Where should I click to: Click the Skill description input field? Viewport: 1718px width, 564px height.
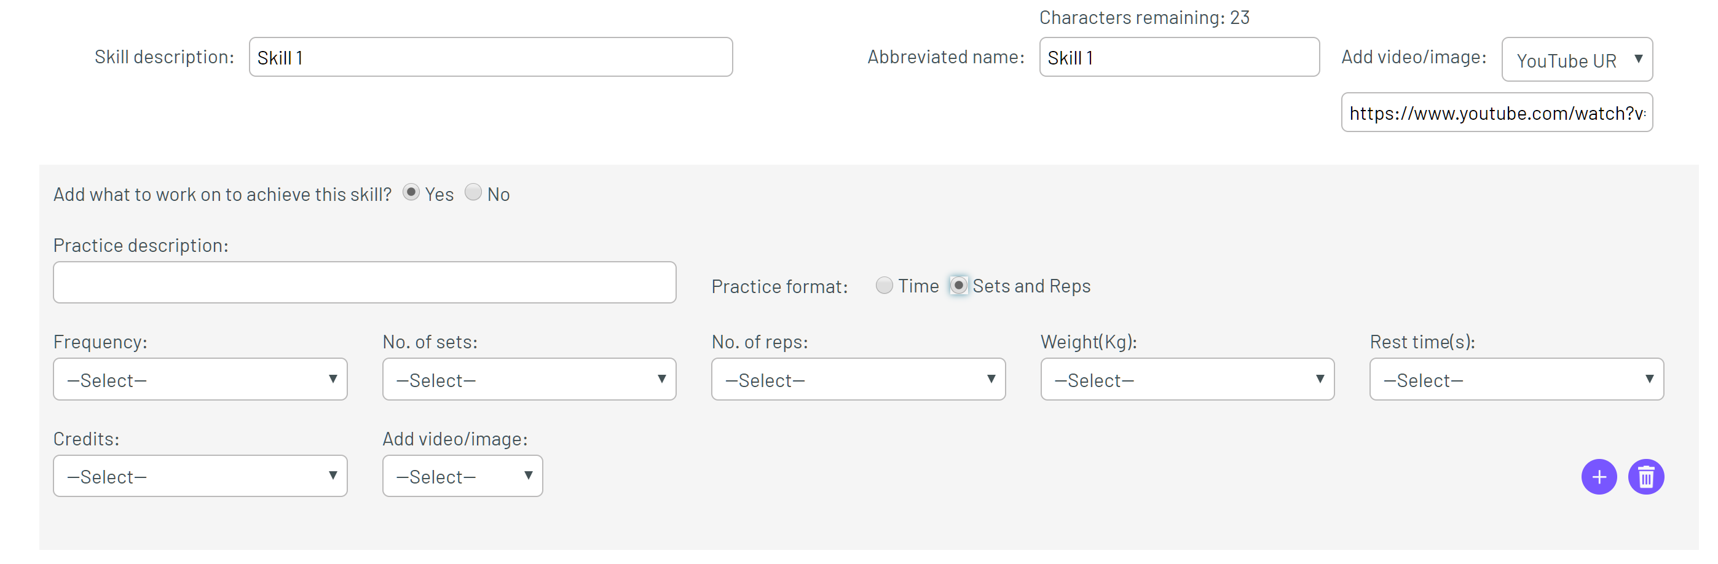[x=491, y=57]
